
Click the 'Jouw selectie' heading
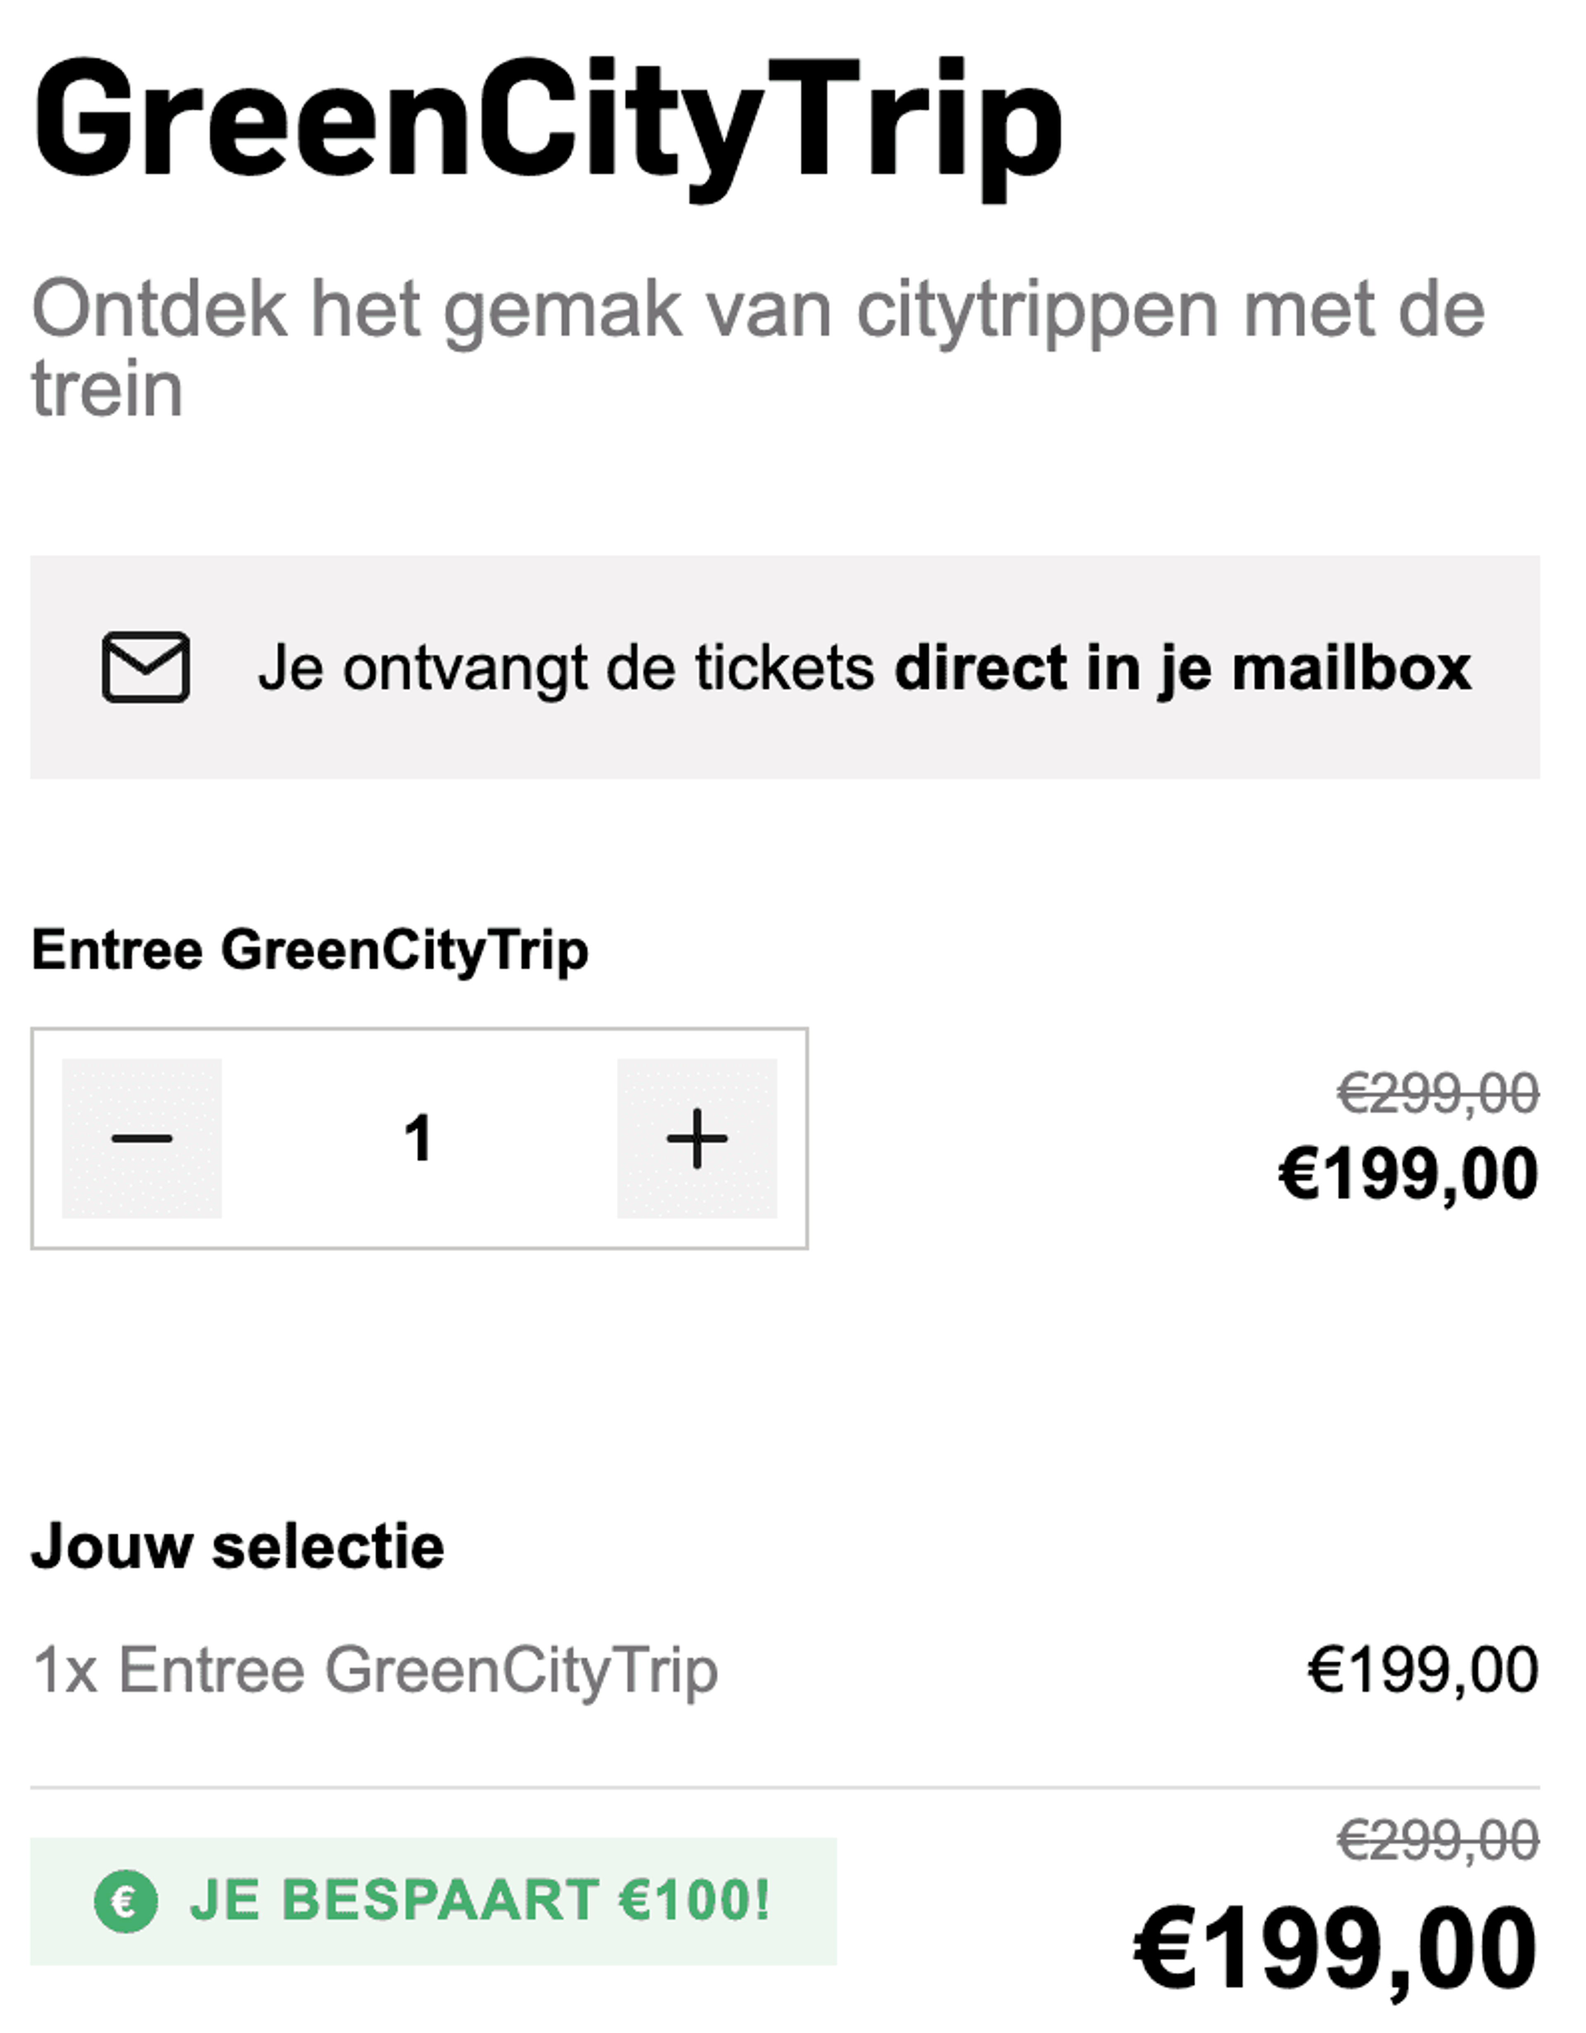238,1547
